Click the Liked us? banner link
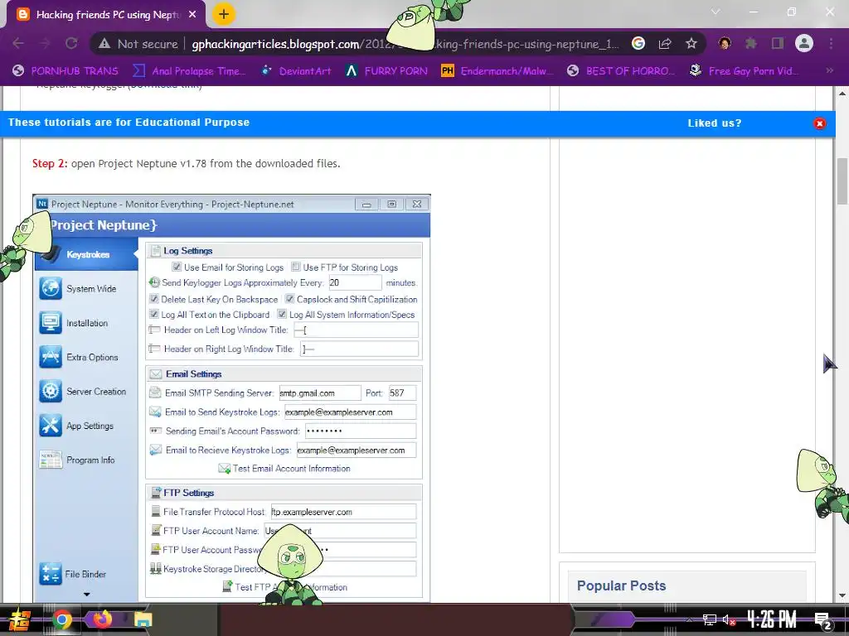Screen dimensions: 849x636 click(714, 123)
